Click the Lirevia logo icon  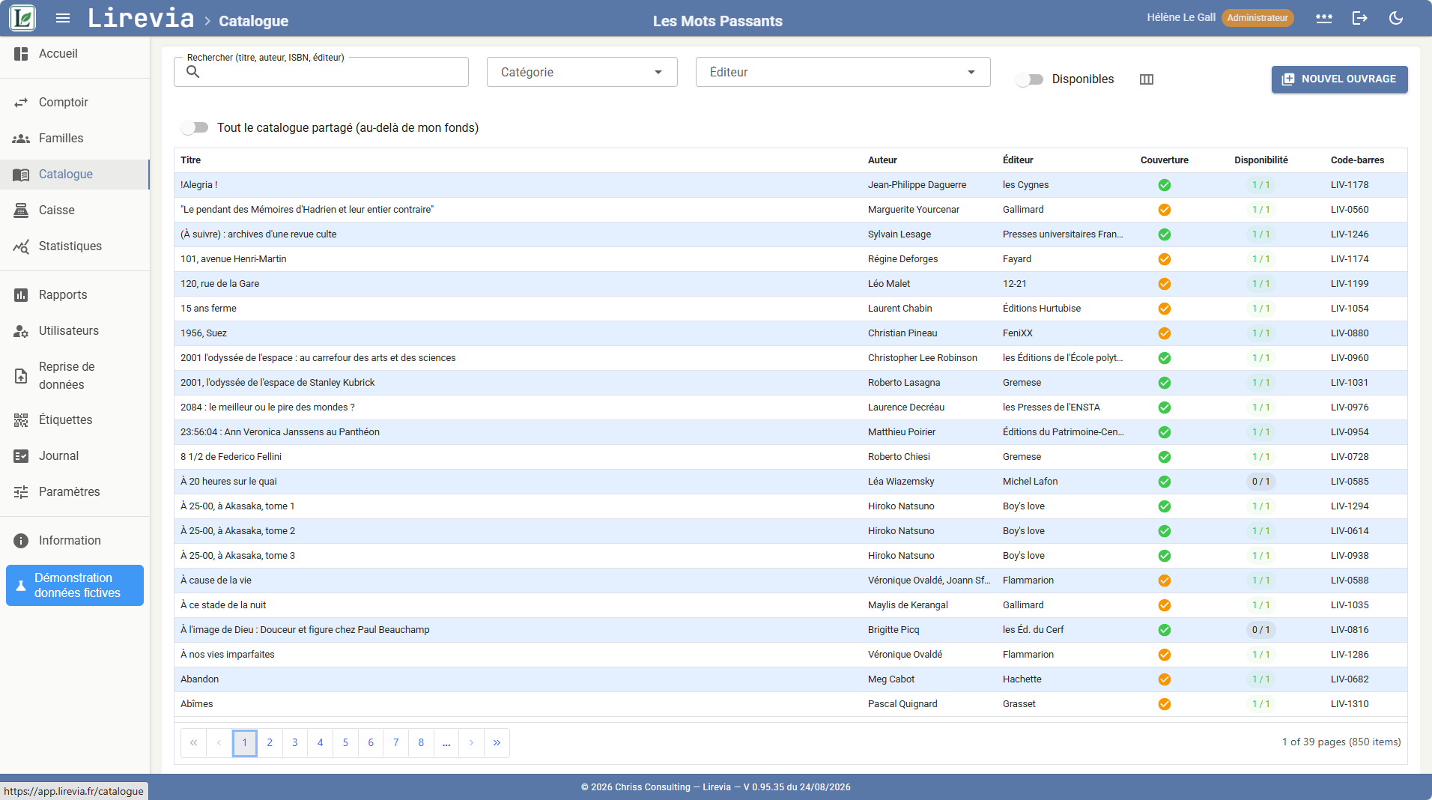coord(22,18)
